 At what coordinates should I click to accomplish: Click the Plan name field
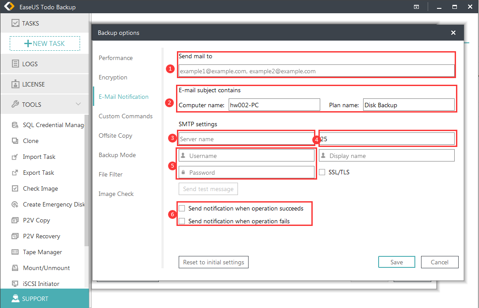click(409, 105)
